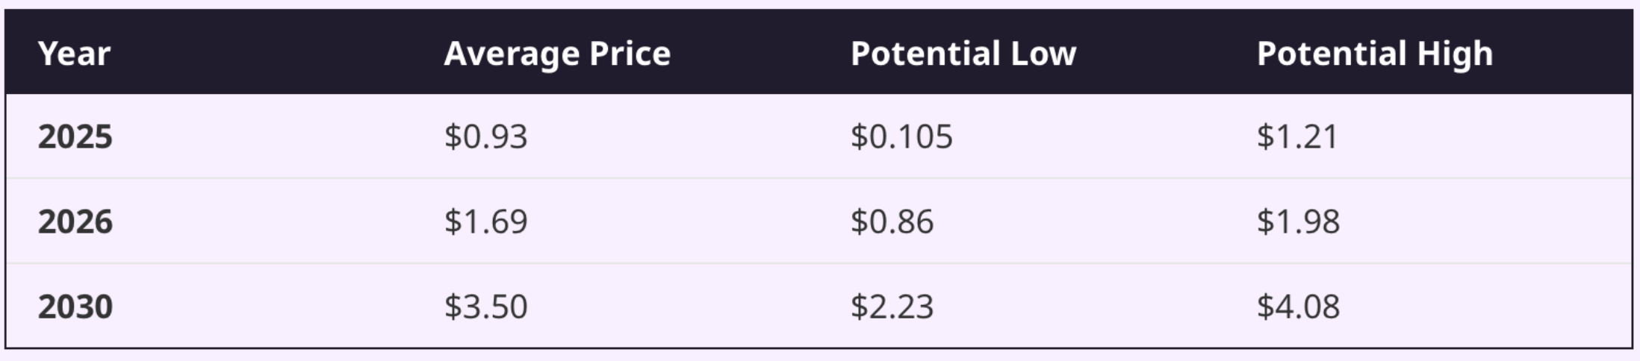Click the $1.69 average price value

tap(486, 222)
